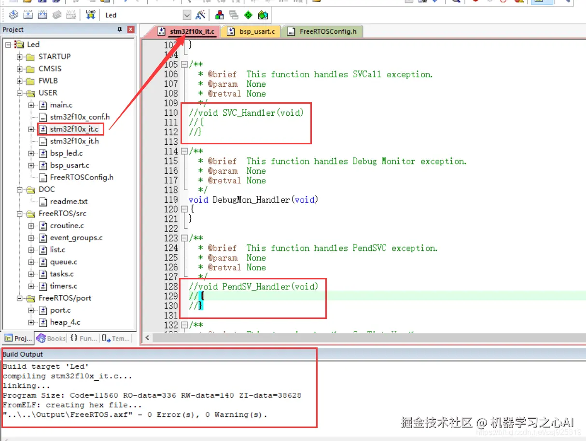The width and height of the screenshot is (586, 441).
Task: Fold the comment block at line 132
Action: pos(184,325)
